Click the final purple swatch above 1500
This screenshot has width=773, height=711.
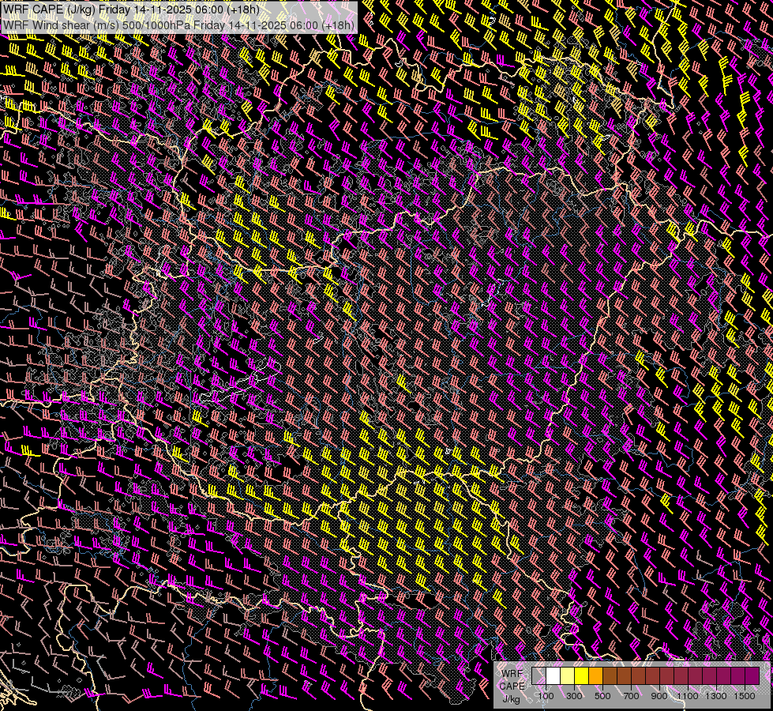pyautogui.click(x=752, y=675)
